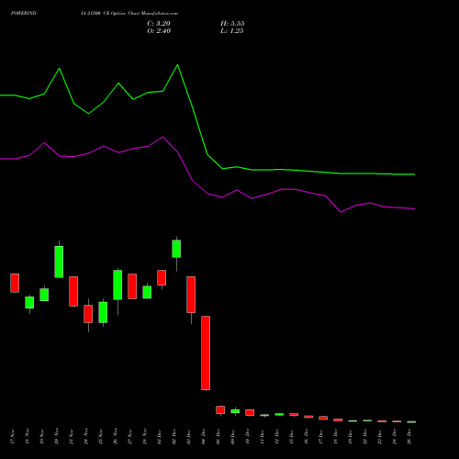The image size is (459, 459).
Task: Select the red candle above 27 Nov
Action: point(132,286)
